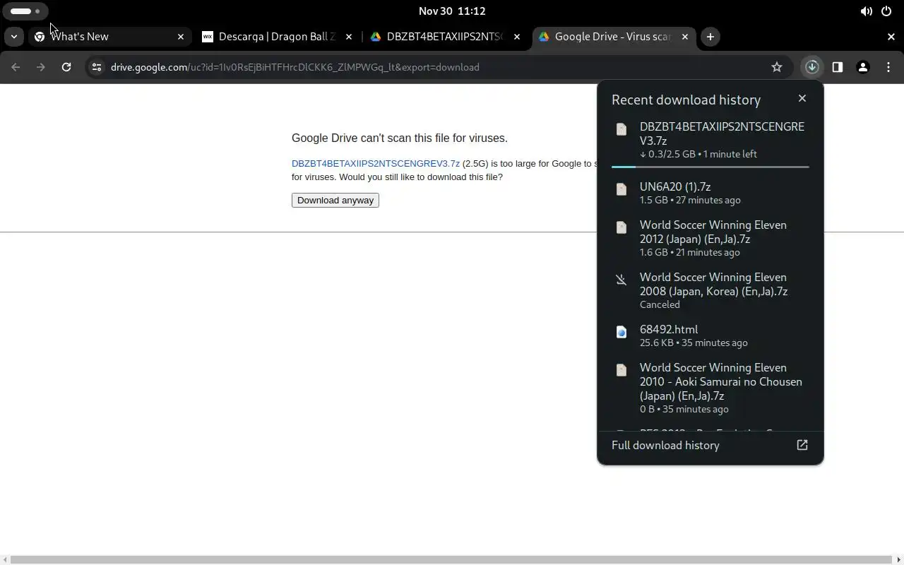The height and width of the screenshot is (565, 904).
Task: Open the UN6A20 (1).7z download entry
Action: pos(710,193)
